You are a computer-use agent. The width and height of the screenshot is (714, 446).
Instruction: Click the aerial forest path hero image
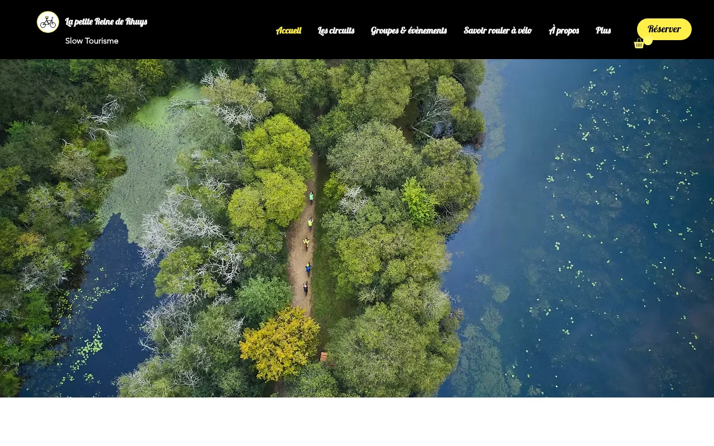[x=357, y=228]
